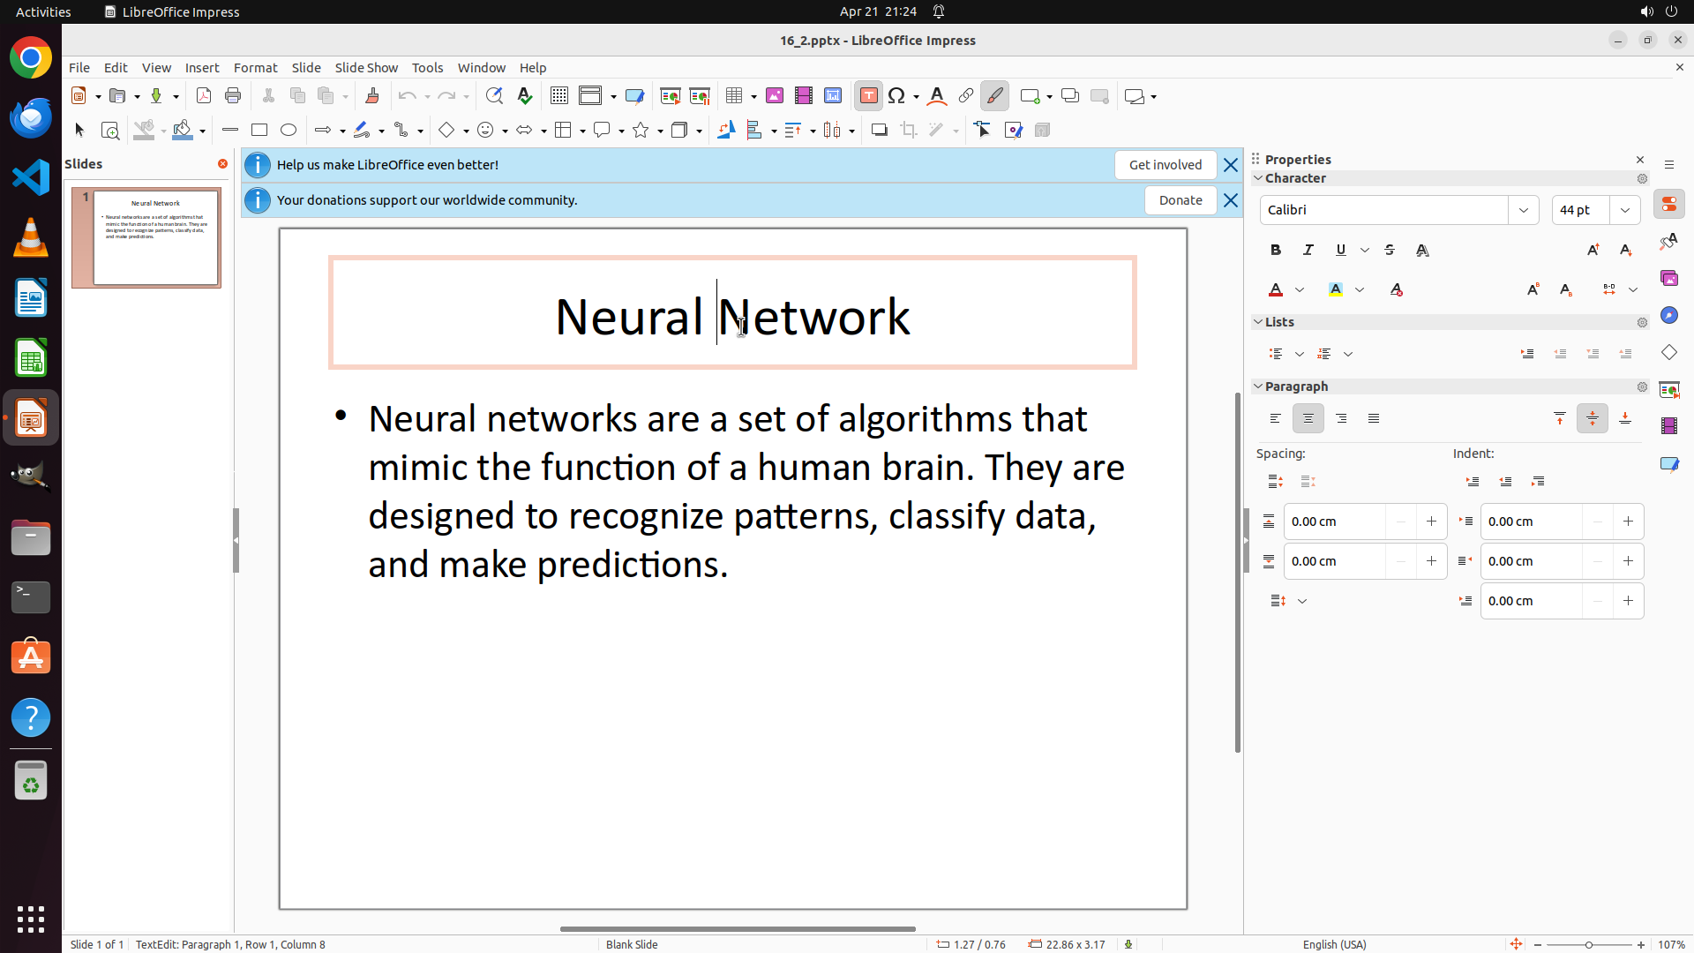Open the 44 pt font size dropdown

1625,210
